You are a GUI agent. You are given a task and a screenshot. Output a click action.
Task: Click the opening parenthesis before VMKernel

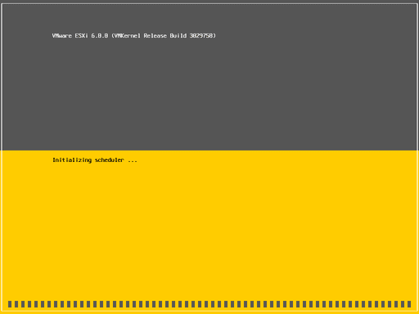coord(113,36)
